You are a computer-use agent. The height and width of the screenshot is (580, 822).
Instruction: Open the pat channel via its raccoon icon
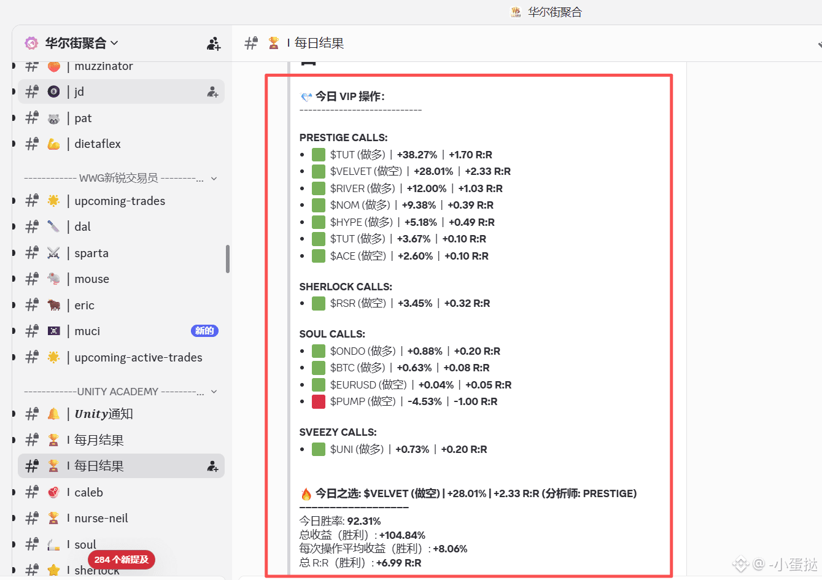54,118
